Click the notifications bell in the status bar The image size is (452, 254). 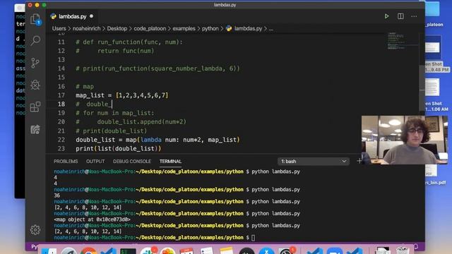(416, 246)
